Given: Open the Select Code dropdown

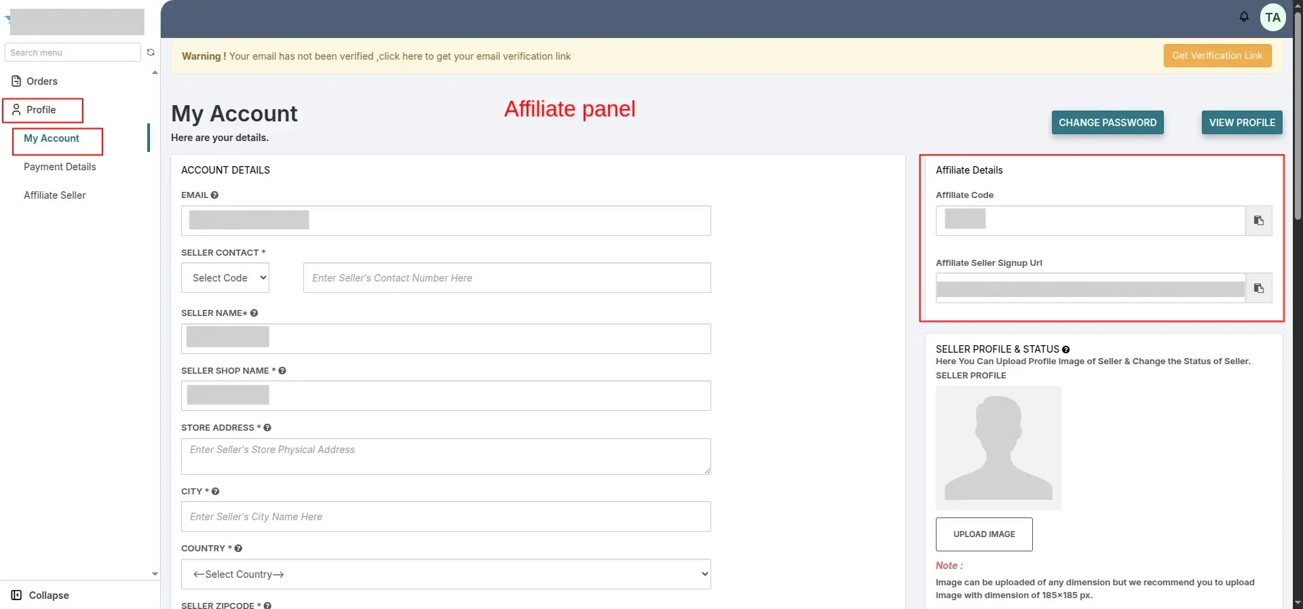Looking at the screenshot, I should pos(225,278).
